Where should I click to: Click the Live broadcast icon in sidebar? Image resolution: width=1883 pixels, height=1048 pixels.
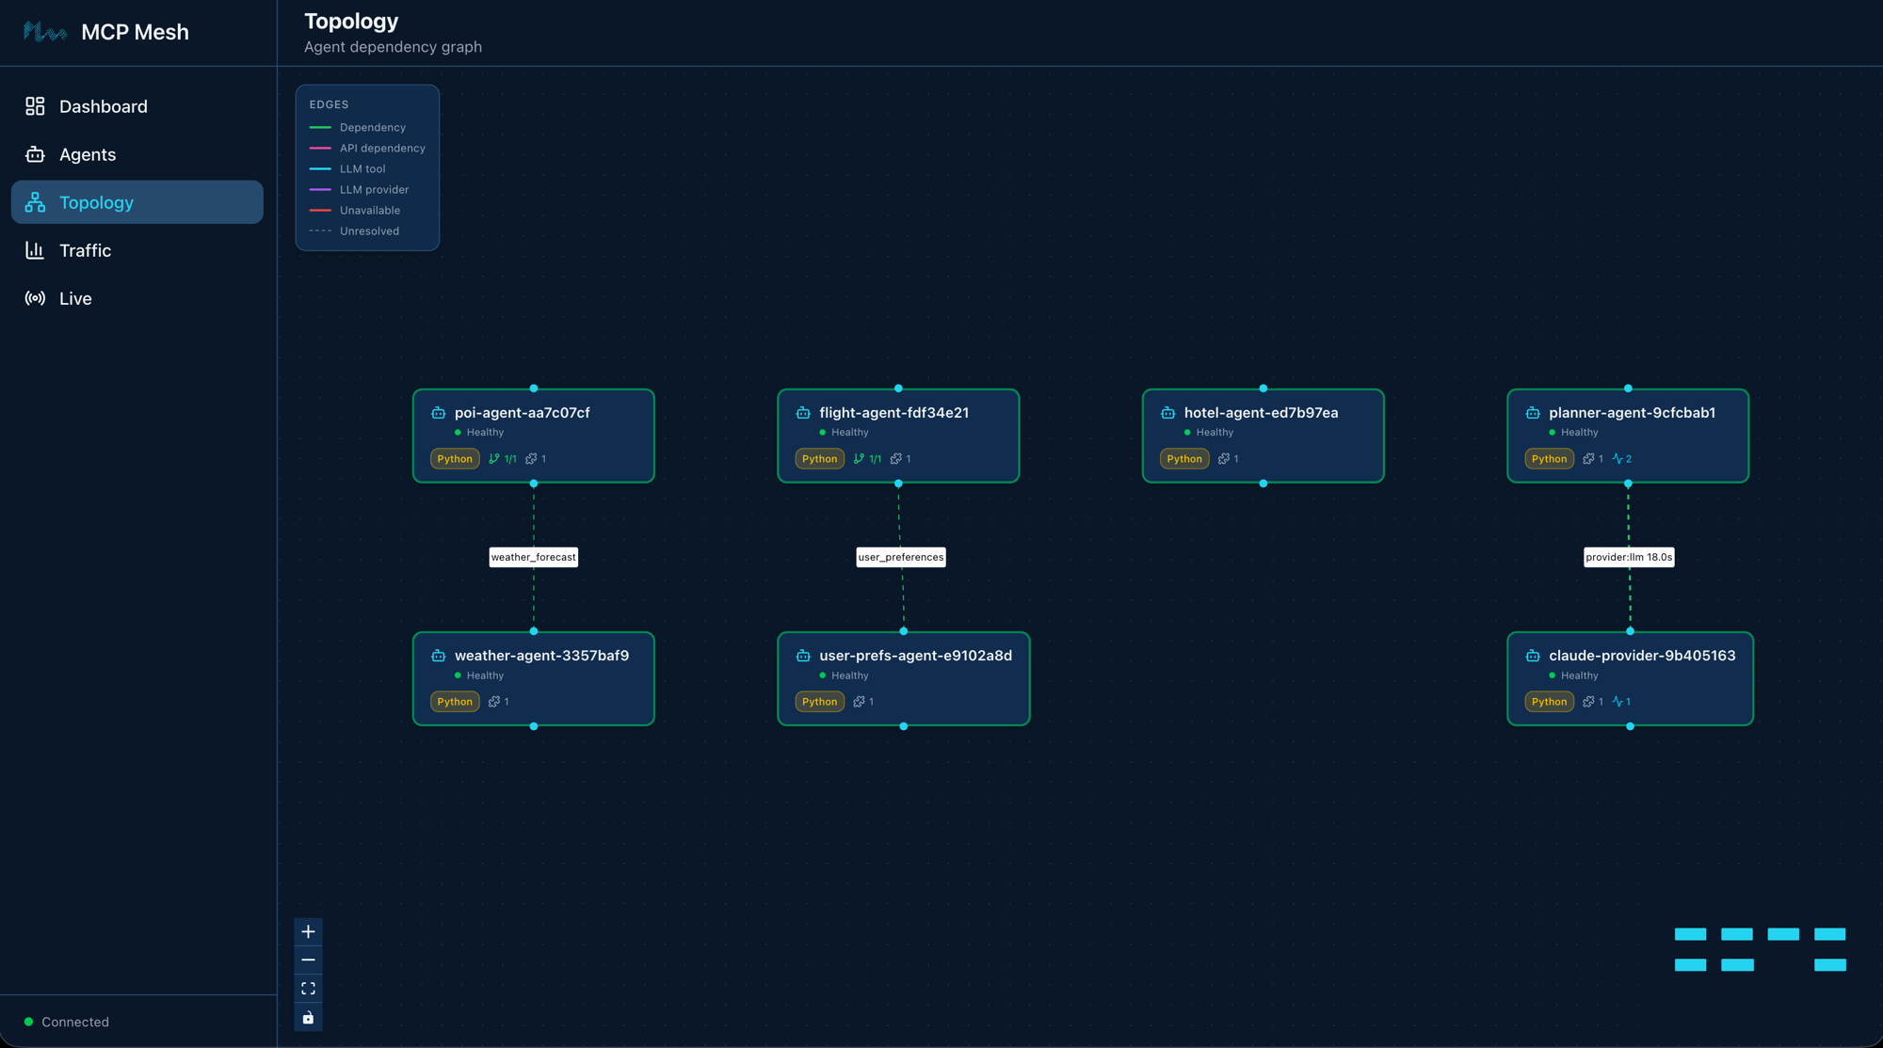click(35, 298)
